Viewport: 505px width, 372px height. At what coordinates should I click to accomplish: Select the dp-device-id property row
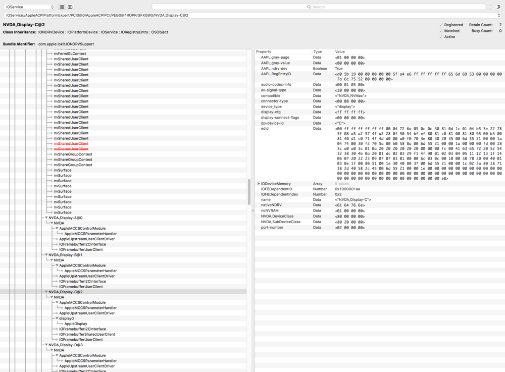point(380,123)
